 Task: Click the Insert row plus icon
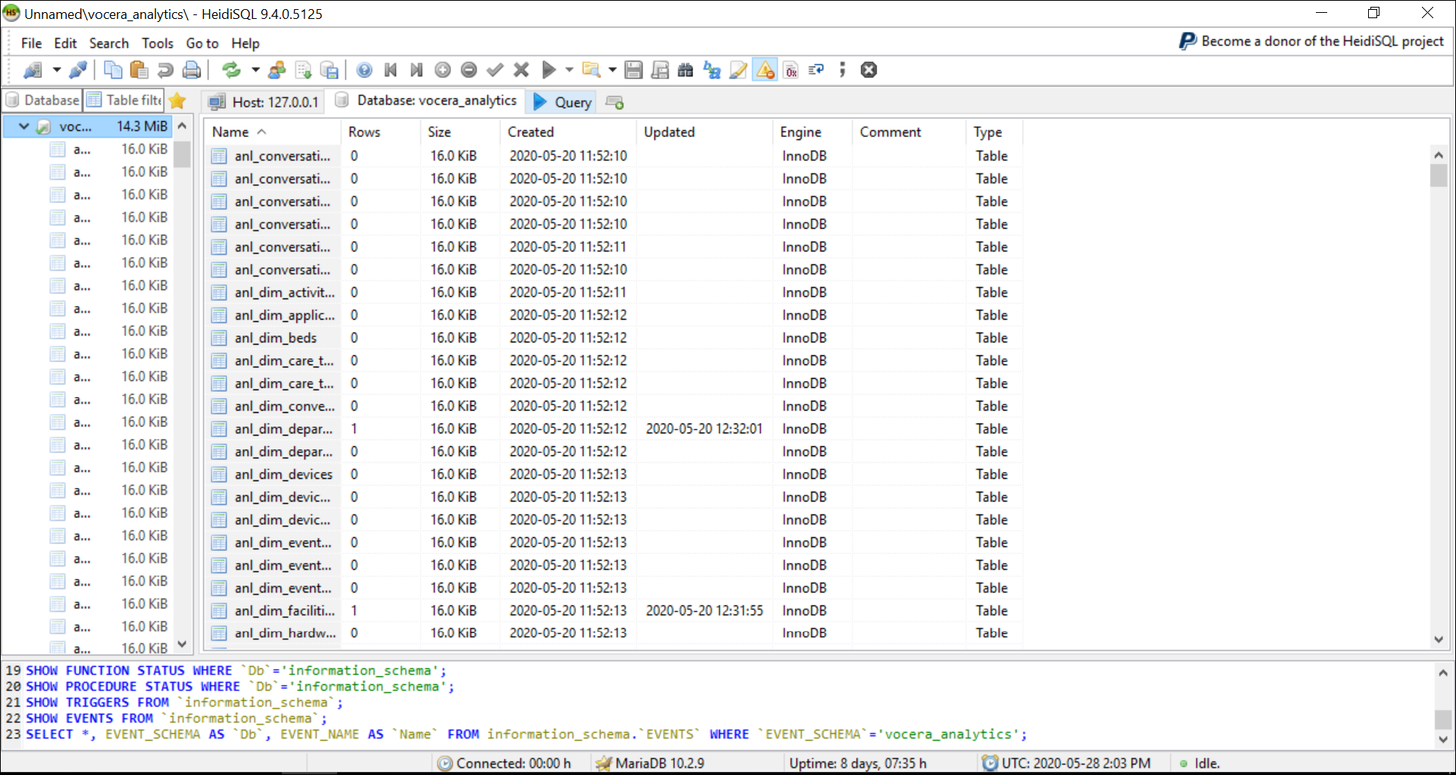pos(442,70)
